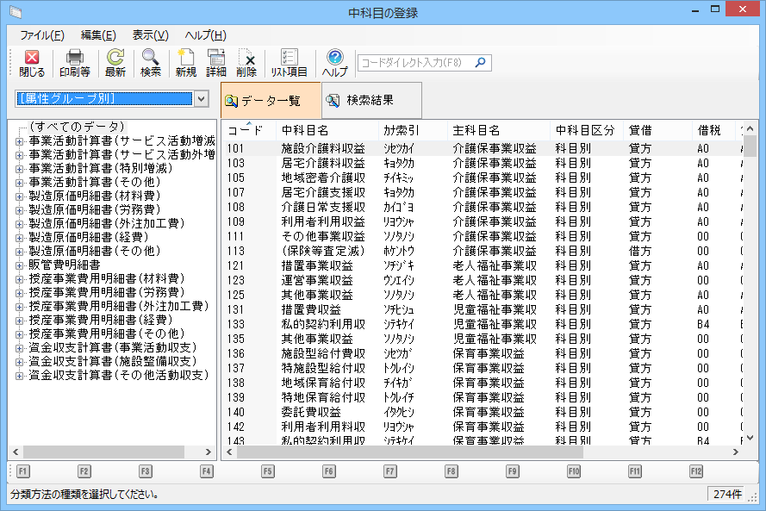Expand 製造原価明細書(材料費) tree node
Image resolution: width=766 pixels, height=511 pixels.
[x=20, y=196]
